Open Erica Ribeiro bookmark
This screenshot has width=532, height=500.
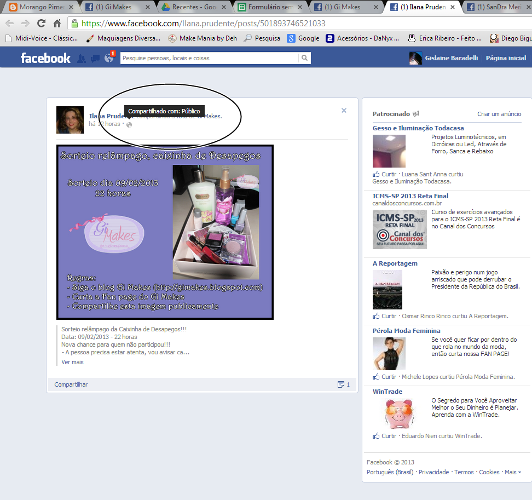(x=444, y=38)
